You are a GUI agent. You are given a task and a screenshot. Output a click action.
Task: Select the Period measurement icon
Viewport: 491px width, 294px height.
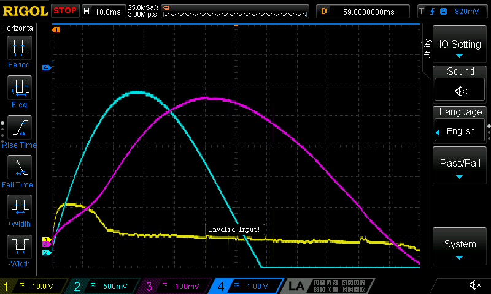pos(18,47)
